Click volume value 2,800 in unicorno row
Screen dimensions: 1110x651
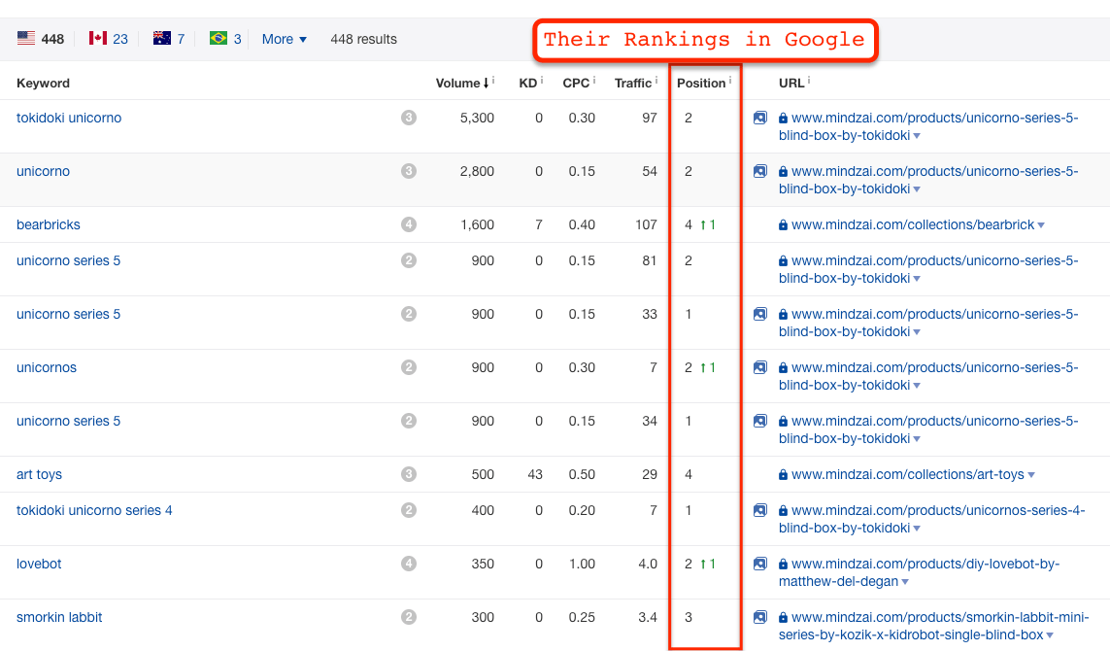477,171
